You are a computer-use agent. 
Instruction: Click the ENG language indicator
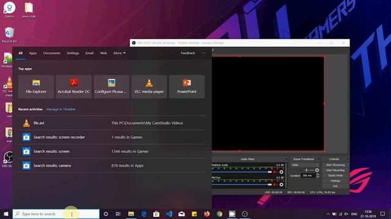(354, 214)
